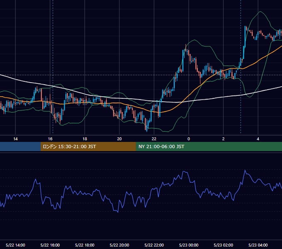Click the 5/23 04:00 date label
Viewport: 282px width, 249px height.
258,245
